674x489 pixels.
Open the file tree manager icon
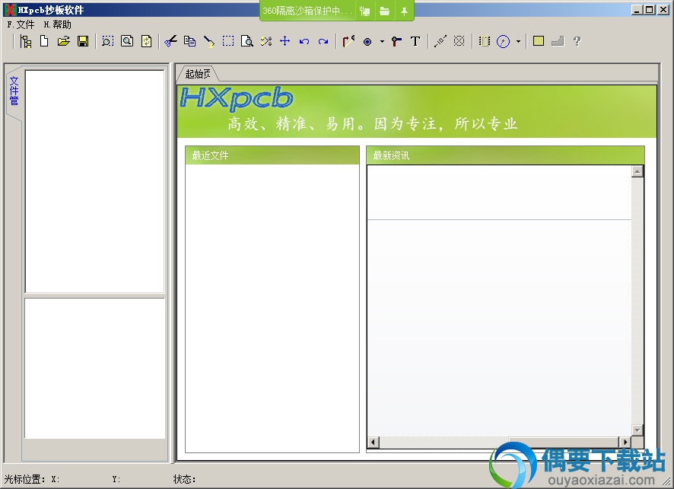26,41
